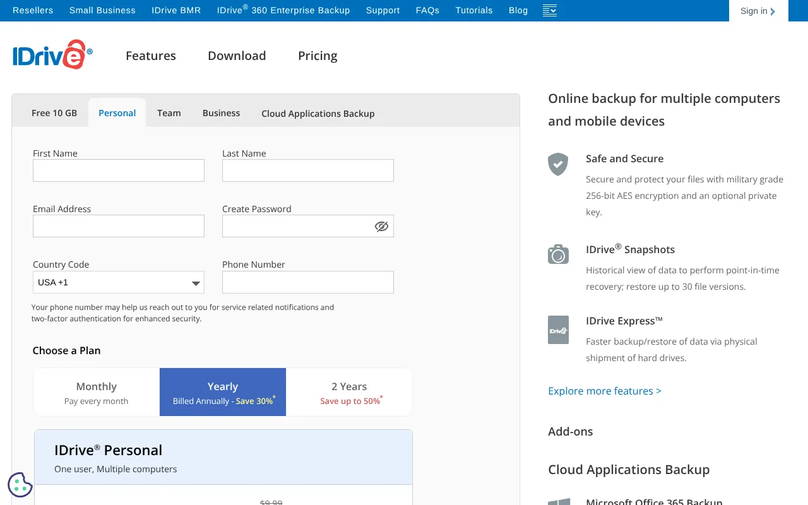Toggle password visibility eye icon

pos(381,226)
